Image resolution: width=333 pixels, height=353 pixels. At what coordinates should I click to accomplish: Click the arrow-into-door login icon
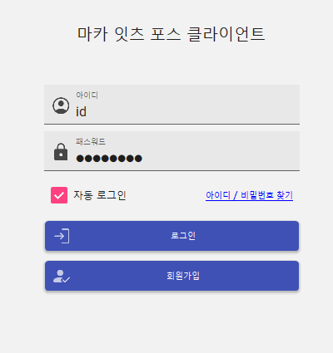pyautogui.click(x=62, y=236)
